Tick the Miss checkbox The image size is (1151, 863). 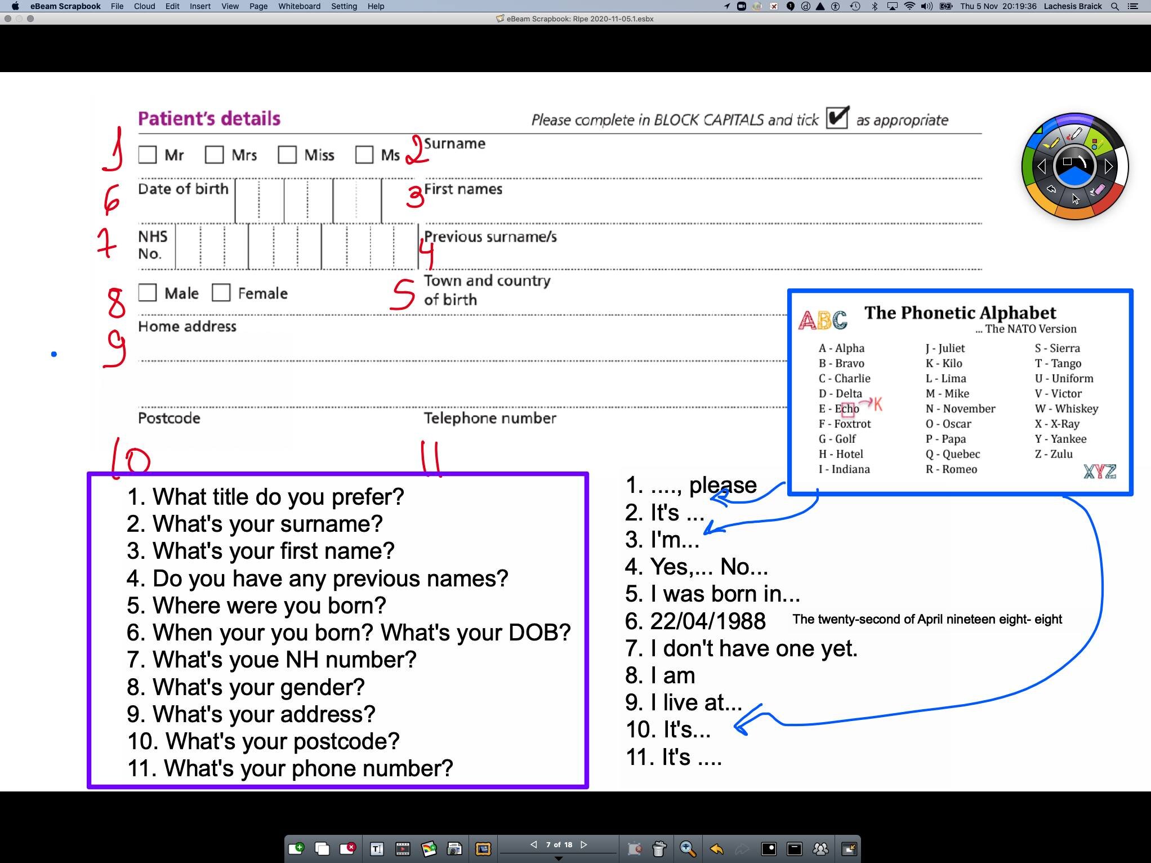coord(287,154)
